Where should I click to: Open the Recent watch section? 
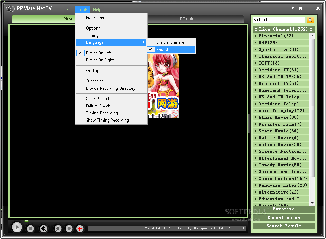(284, 218)
